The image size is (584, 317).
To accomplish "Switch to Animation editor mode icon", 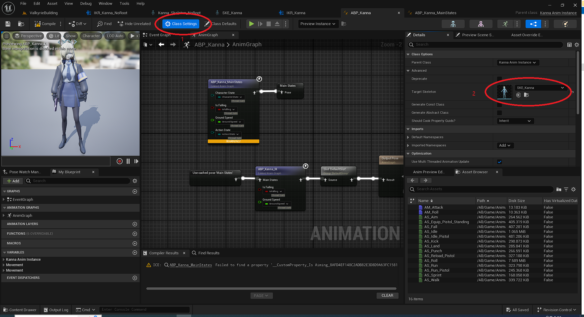I will coord(505,24).
